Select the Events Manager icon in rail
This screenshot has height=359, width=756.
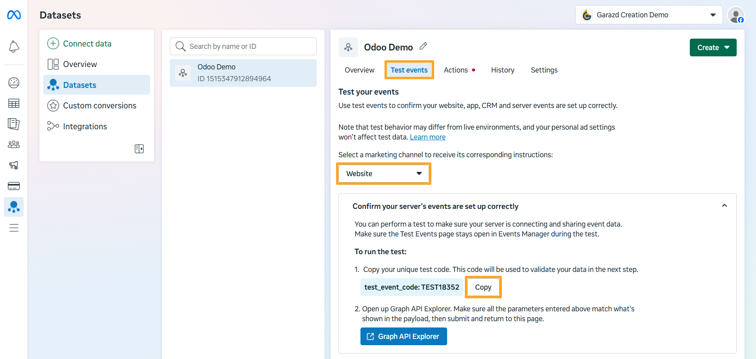(x=14, y=206)
